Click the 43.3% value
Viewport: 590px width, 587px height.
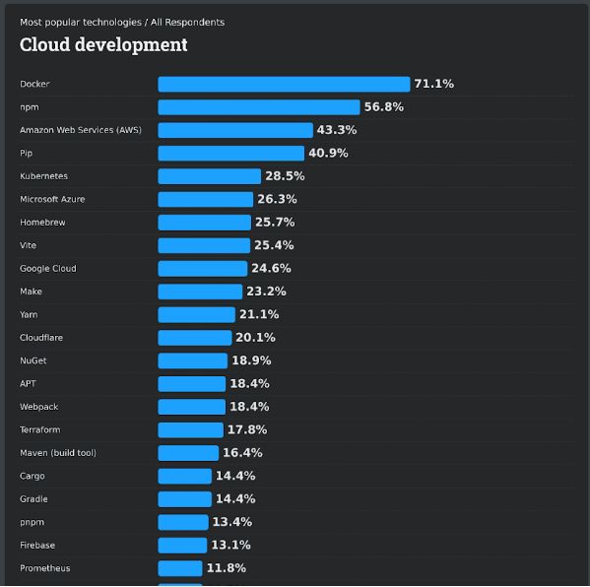click(x=337, y=130)
